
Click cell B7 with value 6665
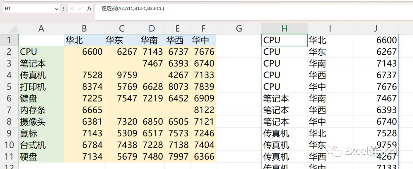(x=84, y=110)
